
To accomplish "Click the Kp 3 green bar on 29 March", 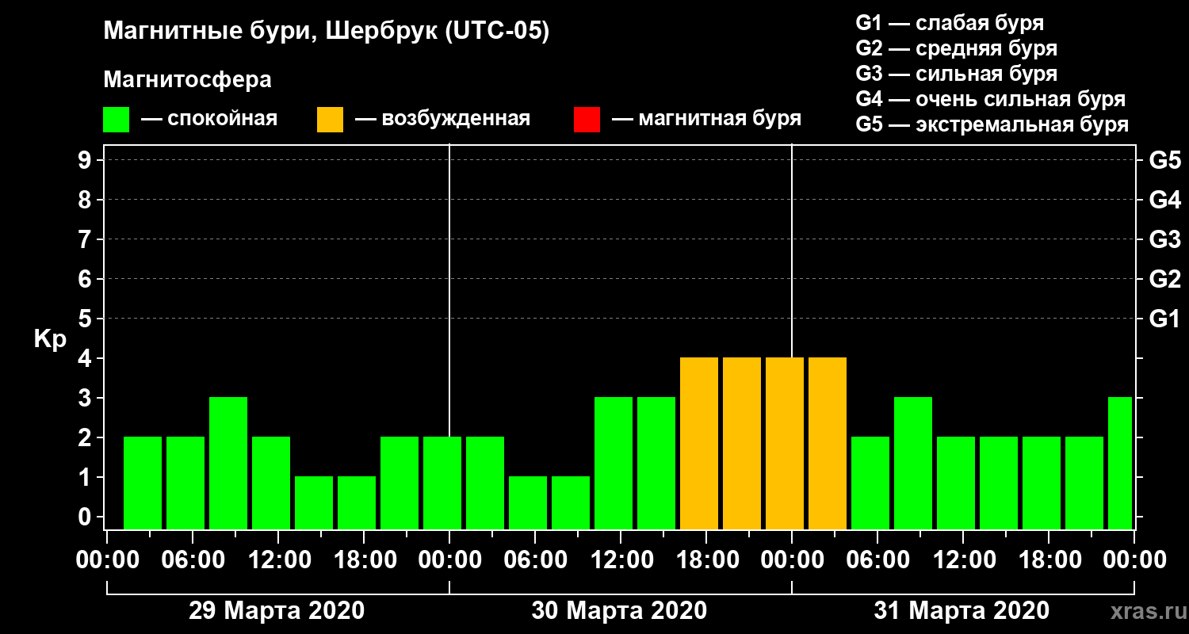I will point(228,463).
